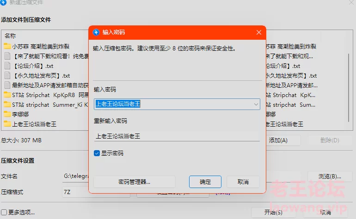The height and width of the screenshot is (219, 356).
Task: Click the 重新输入密码 text field
Action: point(177,136)
